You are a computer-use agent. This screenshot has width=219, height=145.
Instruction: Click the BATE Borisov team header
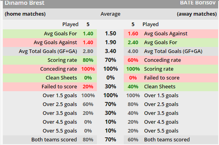pos(198,3)
